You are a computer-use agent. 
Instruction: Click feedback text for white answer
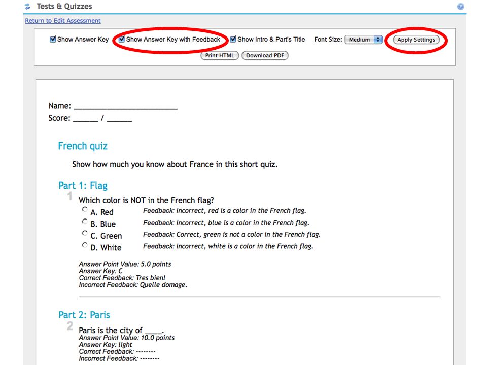[228, 246]
